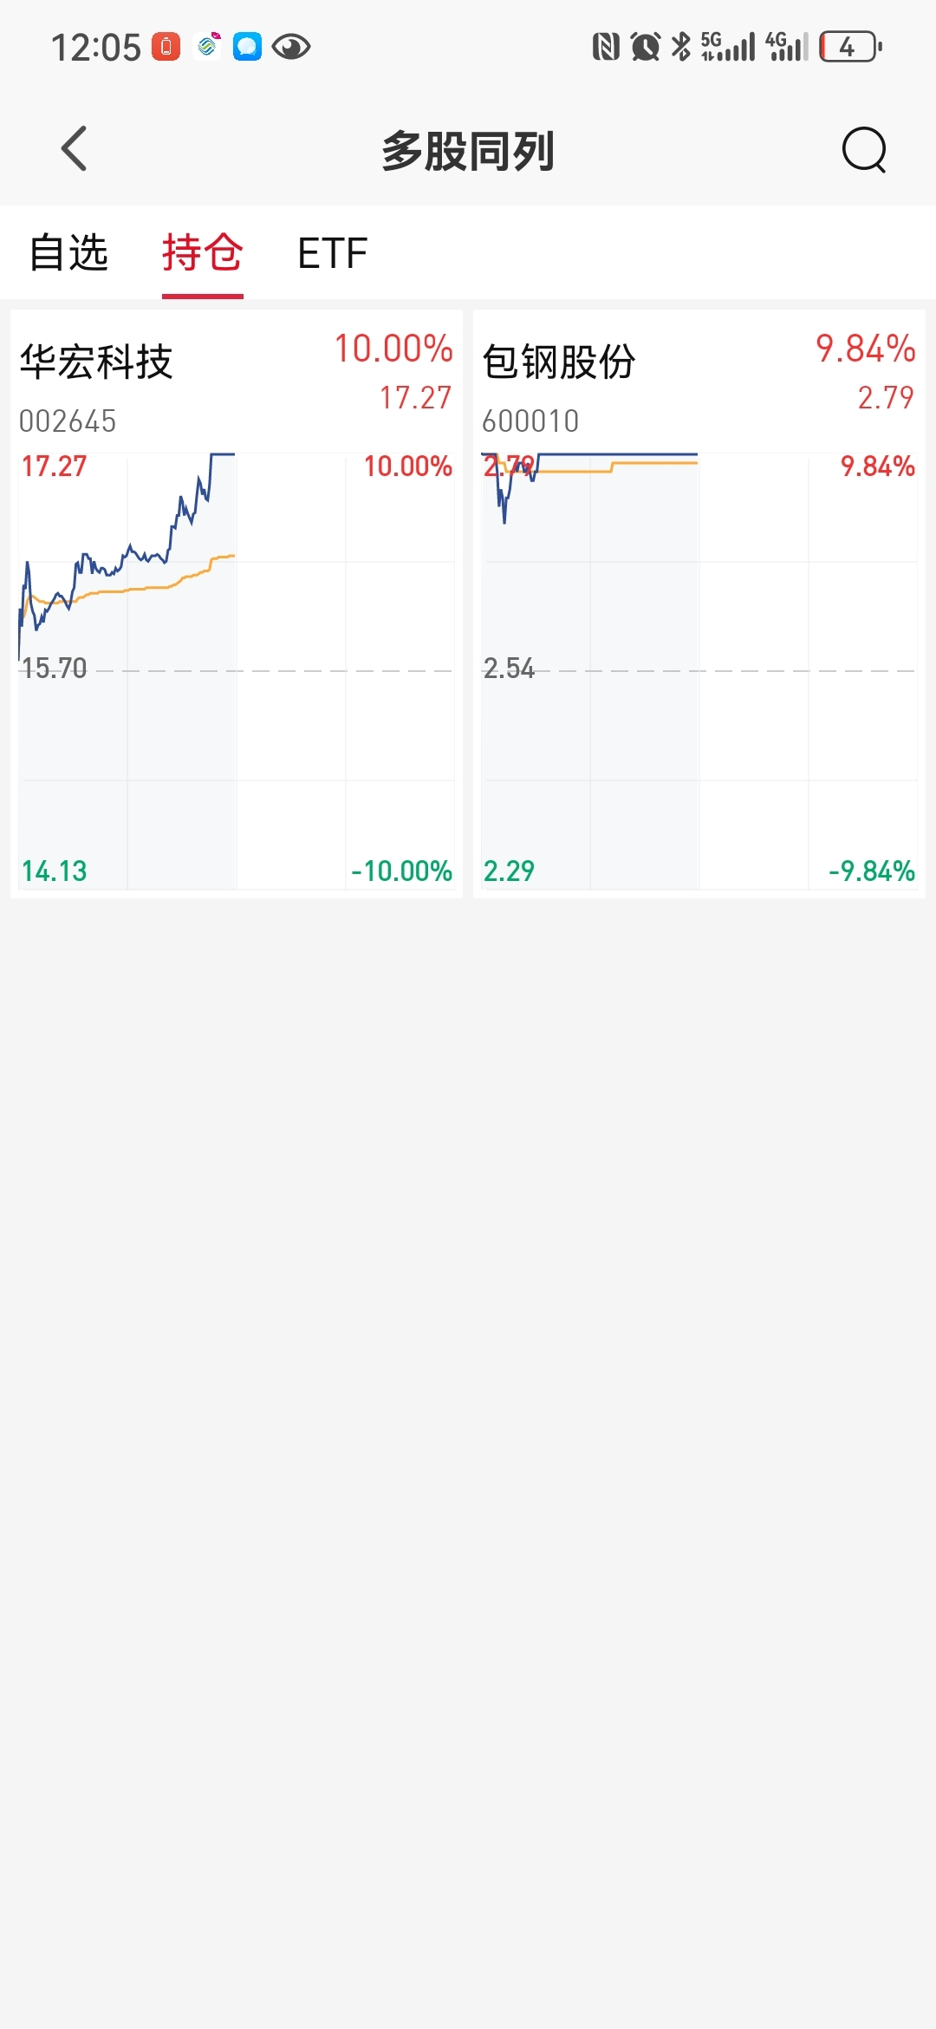Screen dimensions: 936x2029
Task: Tap the red notification app icon
Action: (166, 47)
